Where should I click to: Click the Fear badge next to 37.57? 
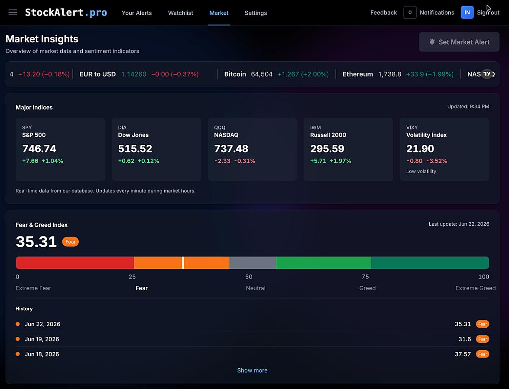pyautogui.click(x=483, y=354)
